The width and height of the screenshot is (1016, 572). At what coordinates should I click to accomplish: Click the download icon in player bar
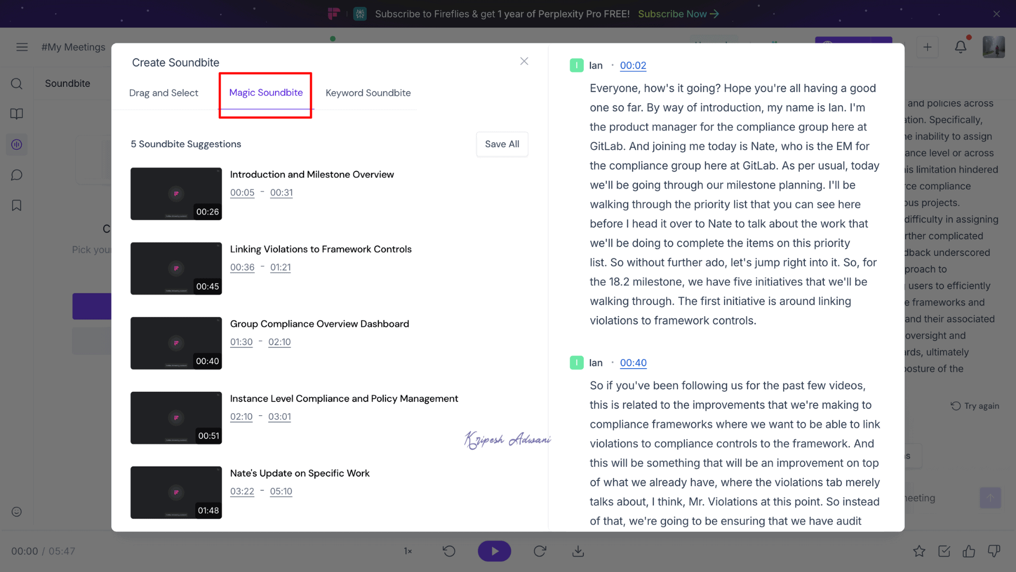pos(578,551)
